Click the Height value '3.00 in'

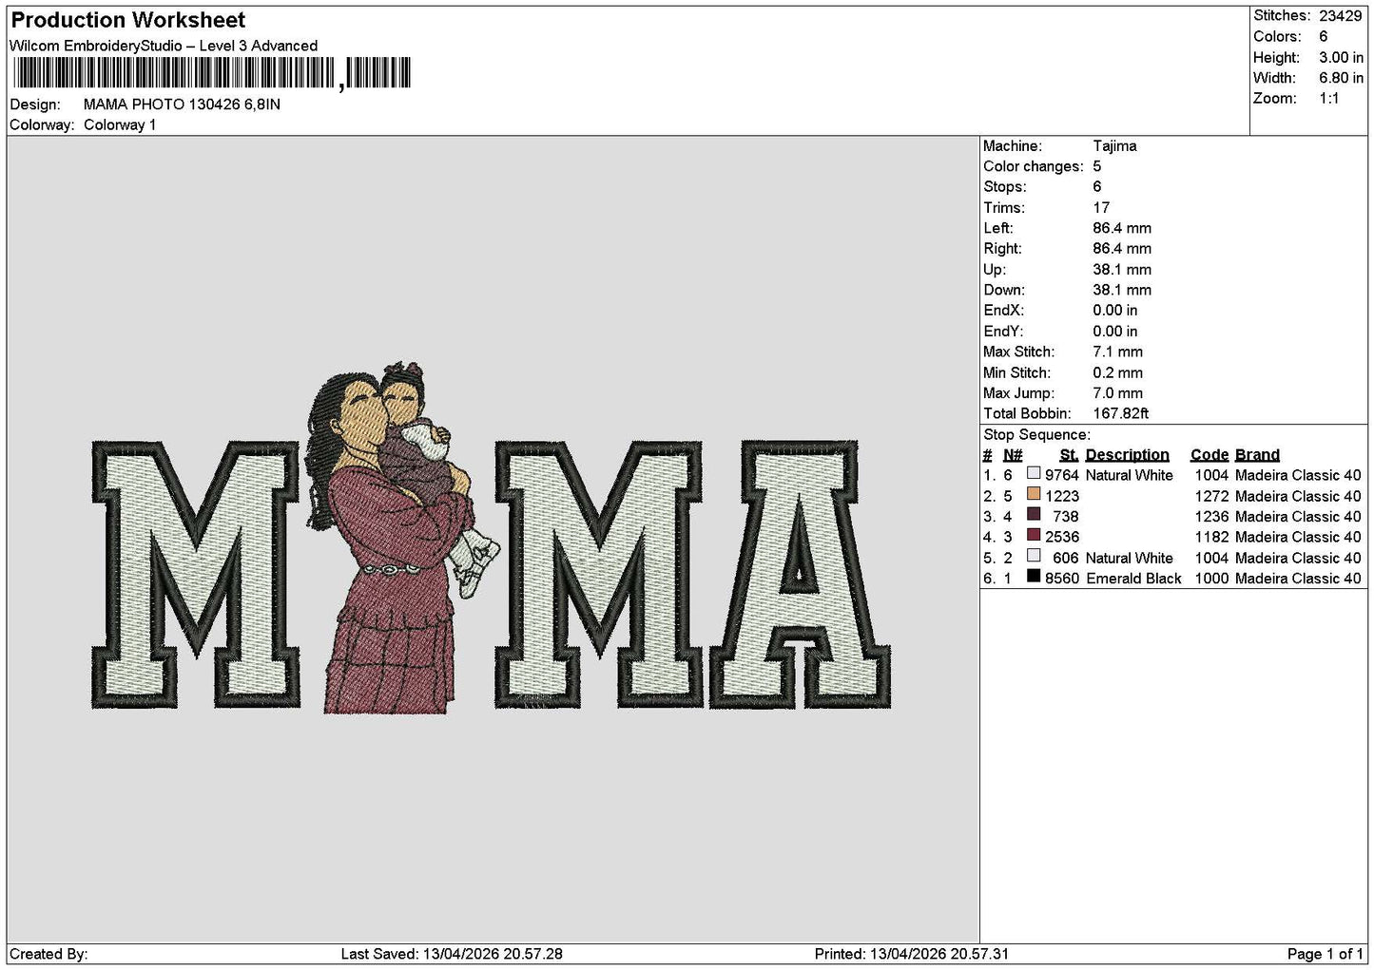coord(1341,58)
